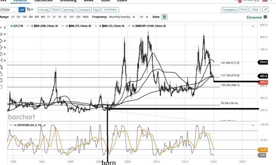Click the Clear button
The image size is (276, 165).
pos(255,10)
